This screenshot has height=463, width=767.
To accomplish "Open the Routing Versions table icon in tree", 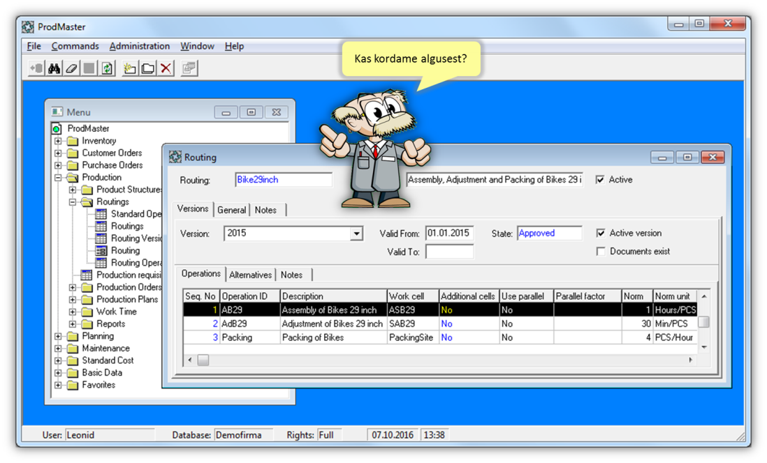I will (101, 238).
